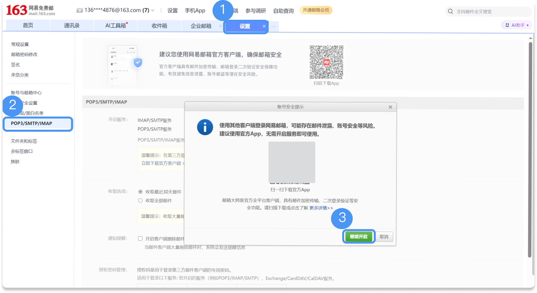The width and height of the screenshot is (537, 293).
Task: Open the 参与调研 link
Action: point(256,11)
